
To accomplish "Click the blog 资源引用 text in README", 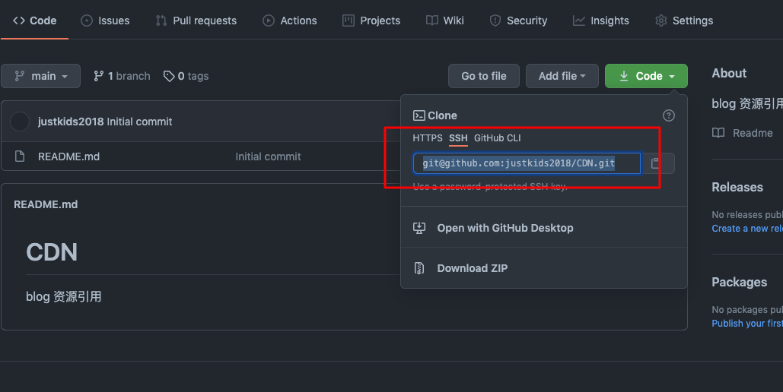I will click(63, 297).
